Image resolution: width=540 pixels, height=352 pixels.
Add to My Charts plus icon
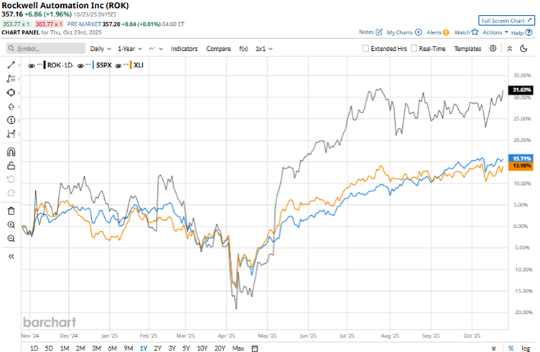pos(419,32)
